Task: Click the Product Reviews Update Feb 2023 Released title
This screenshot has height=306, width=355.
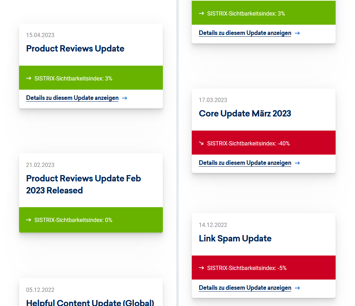Action: pos(84,184)
